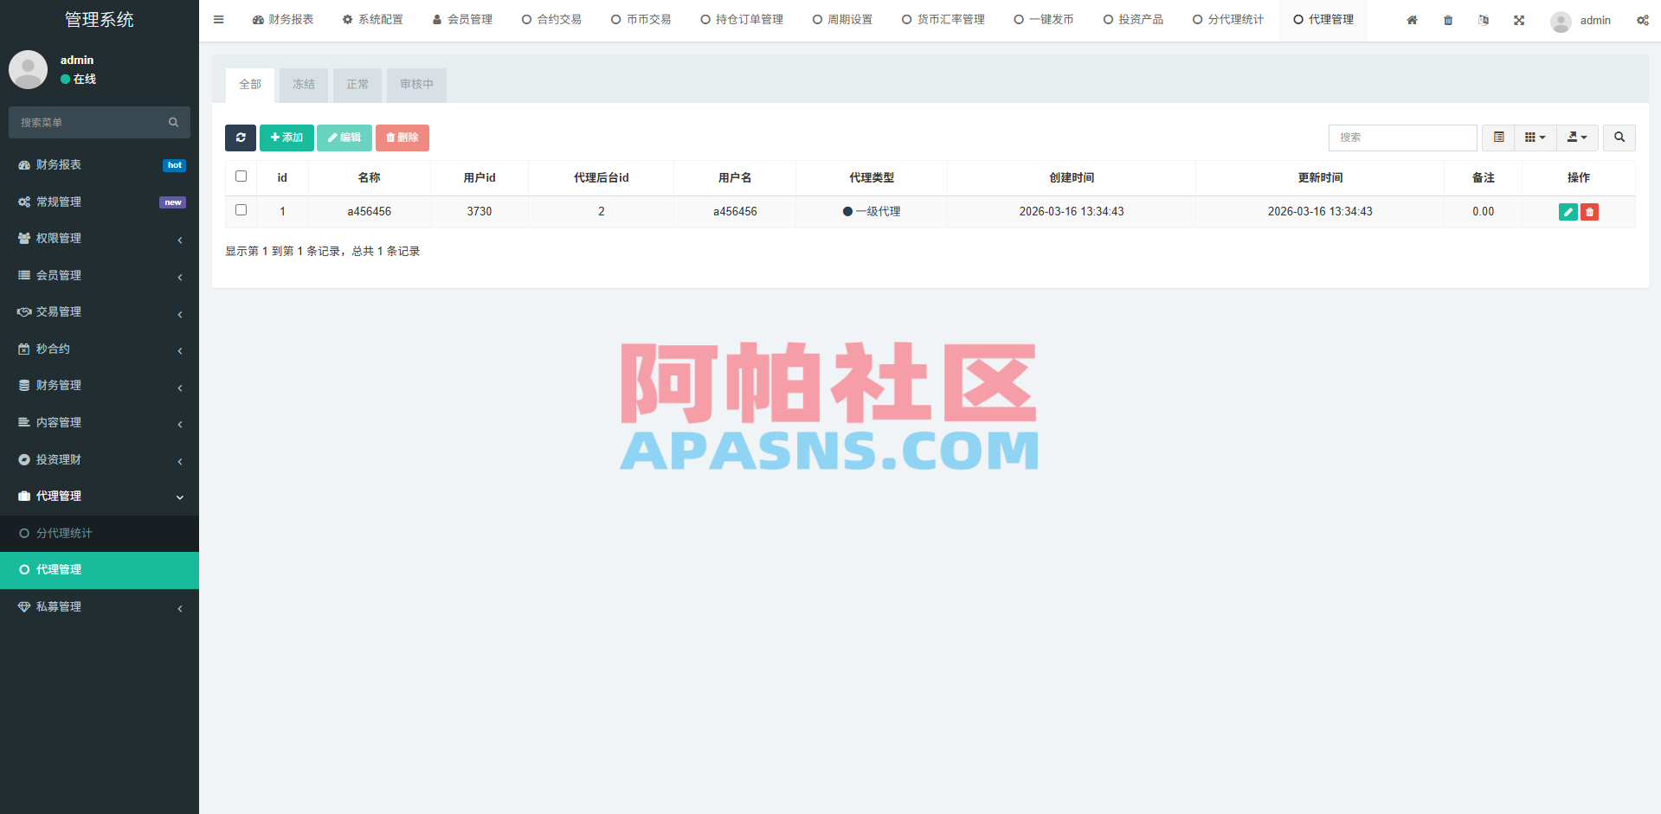Click the refresh table button
1661x814 pixels.
coord(241,138)
